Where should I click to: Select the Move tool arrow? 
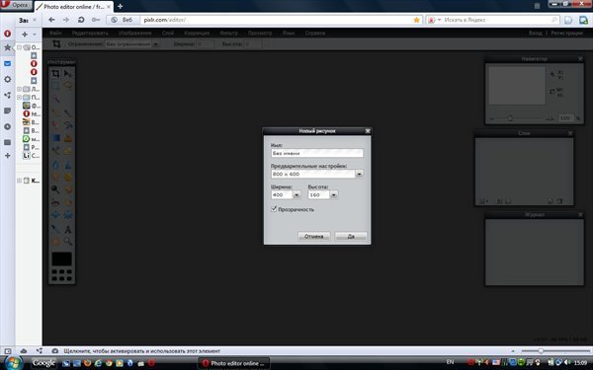(67, 74)
